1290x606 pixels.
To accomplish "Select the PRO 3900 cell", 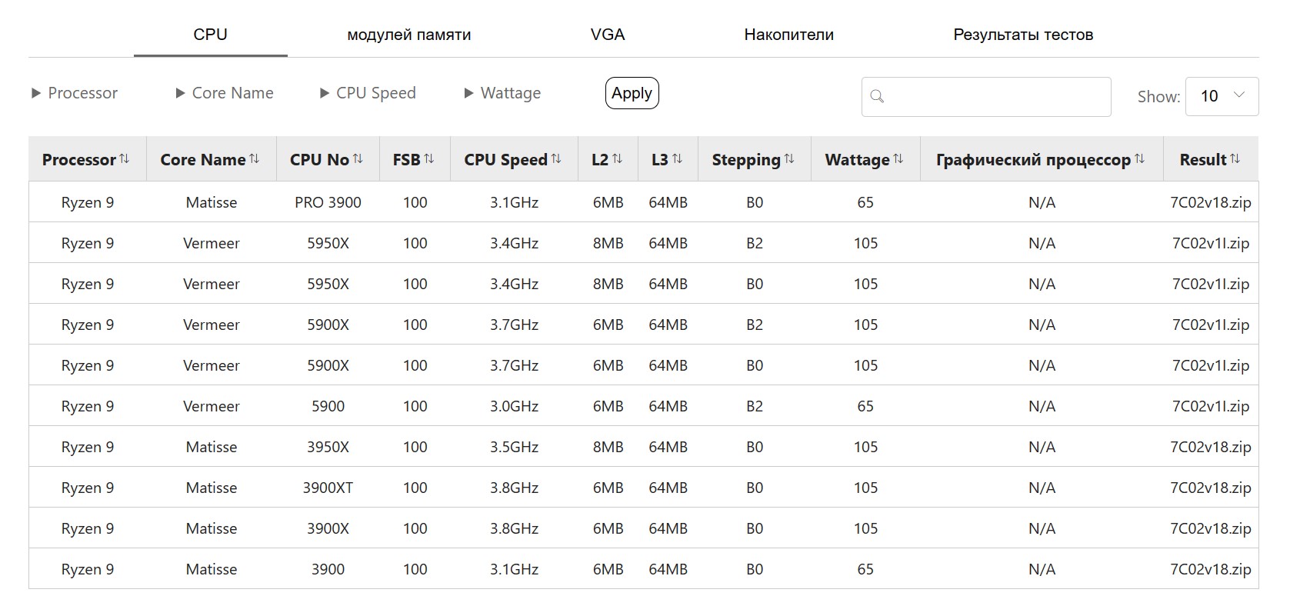I will point(328,202).
